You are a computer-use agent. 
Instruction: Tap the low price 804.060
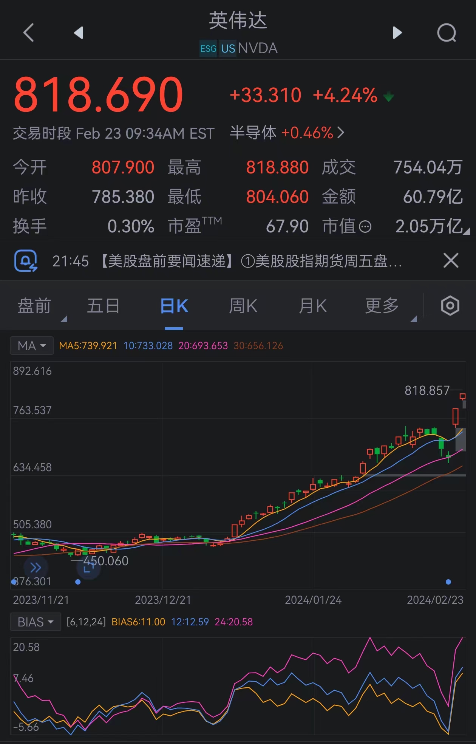[x=277, y=197]
